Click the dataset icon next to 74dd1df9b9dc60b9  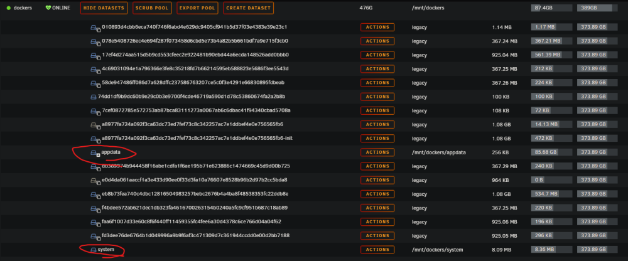[x=94, y=97]
